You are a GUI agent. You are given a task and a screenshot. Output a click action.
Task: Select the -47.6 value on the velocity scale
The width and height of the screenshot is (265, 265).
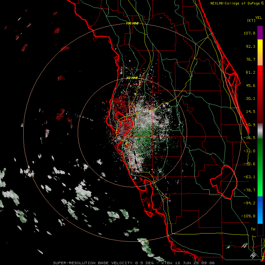click(249, 164)
